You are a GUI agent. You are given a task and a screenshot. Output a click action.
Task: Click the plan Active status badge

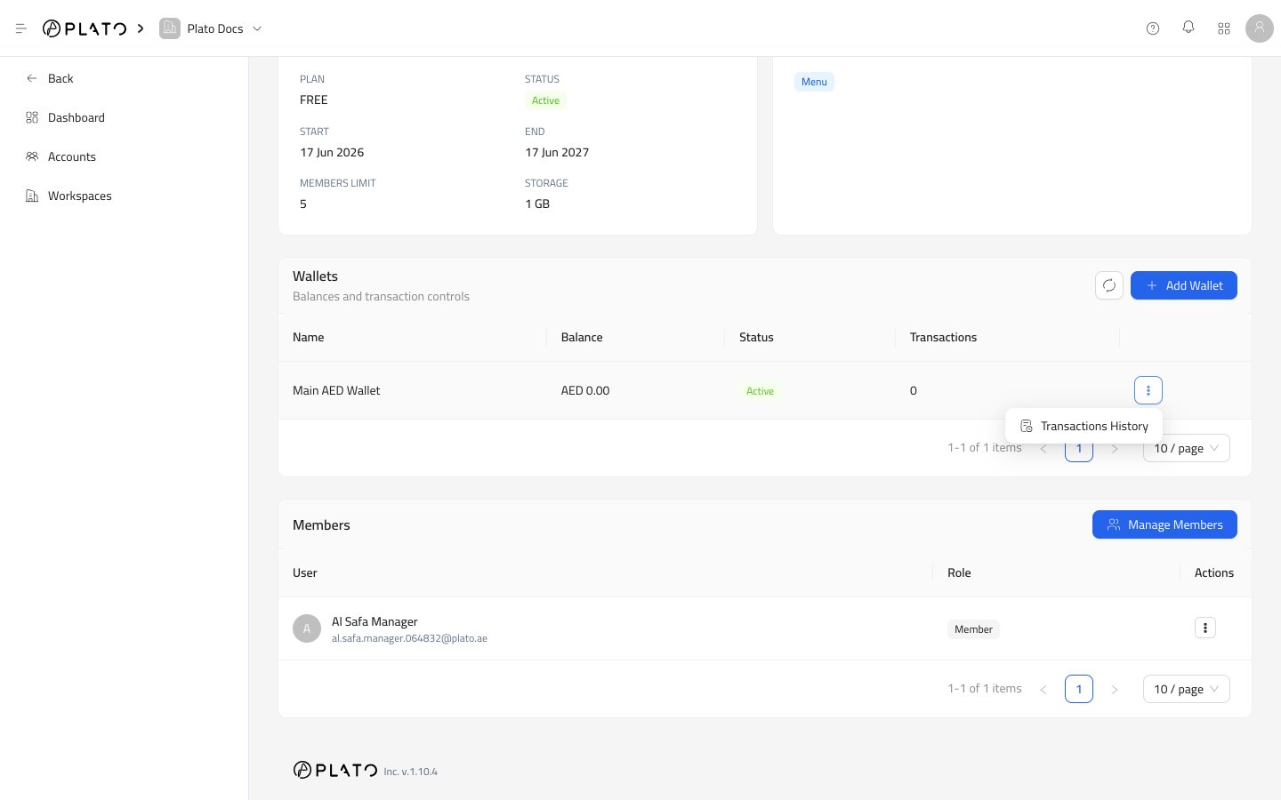pyautogui.click(x=545, y=100)
